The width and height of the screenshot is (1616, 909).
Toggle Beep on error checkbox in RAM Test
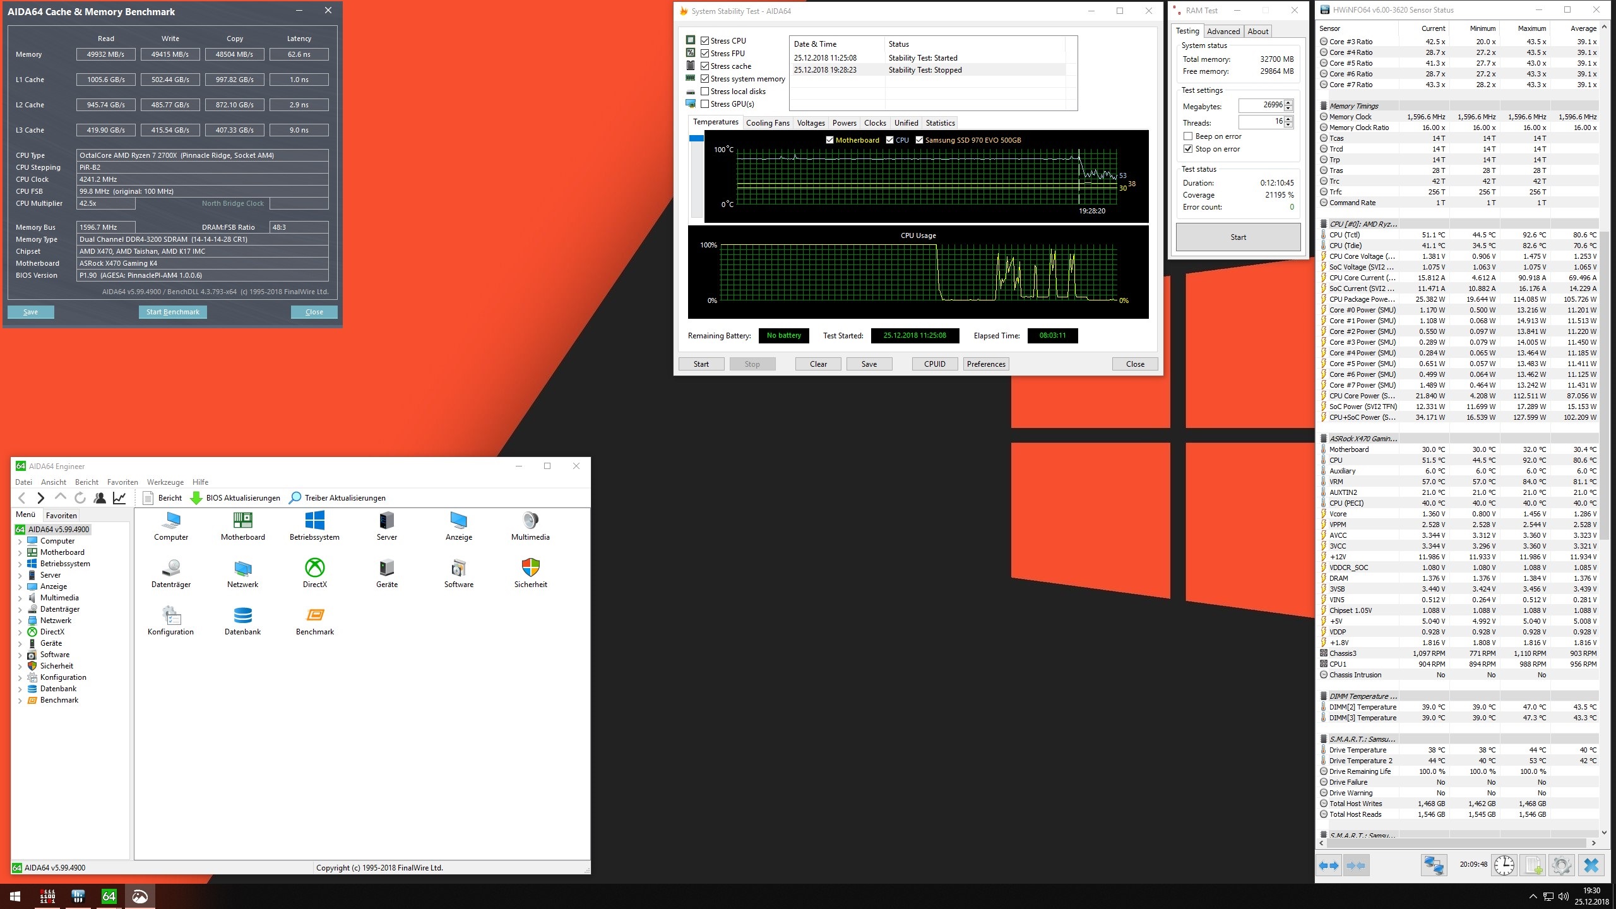(x=1187, y=136)
